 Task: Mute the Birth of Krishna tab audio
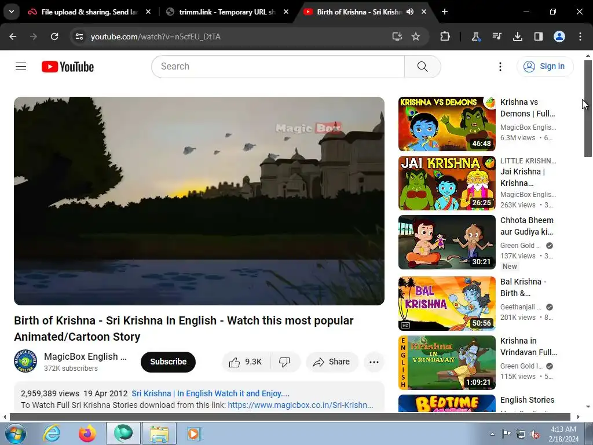410,12
